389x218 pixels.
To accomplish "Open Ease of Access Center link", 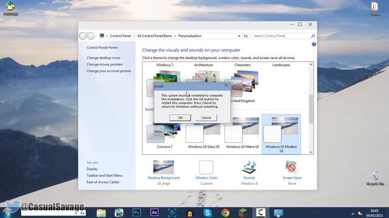I will click(x=103, y=182).
